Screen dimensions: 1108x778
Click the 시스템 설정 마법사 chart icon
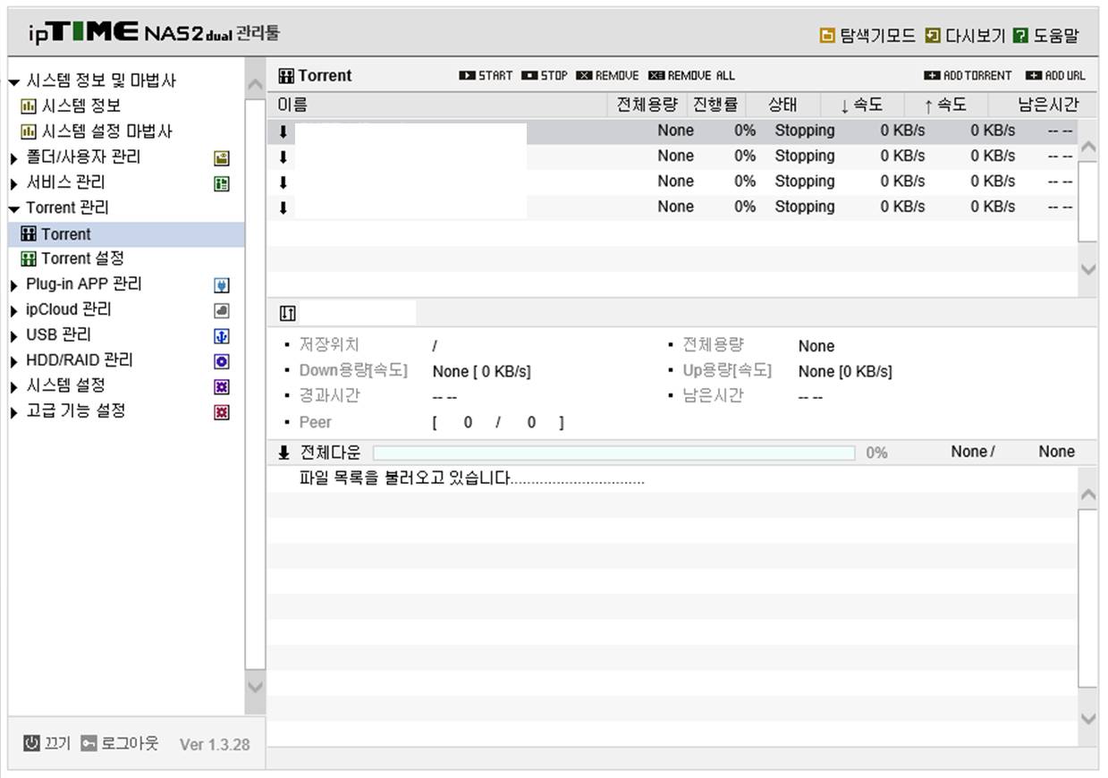[28, 131]
